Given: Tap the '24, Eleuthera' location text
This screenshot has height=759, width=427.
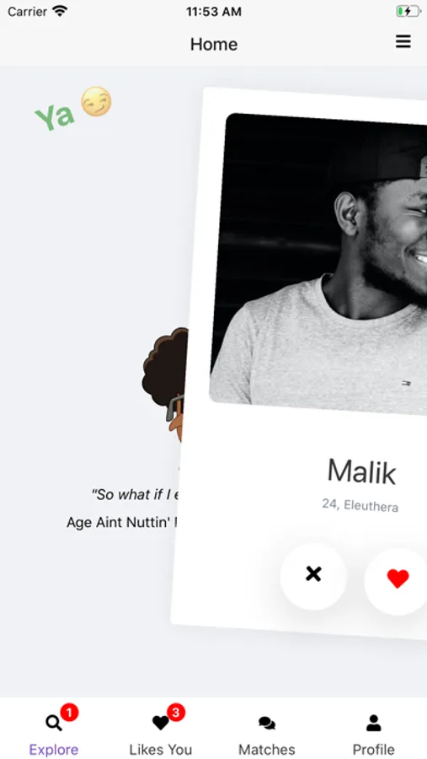Looking at the screenshot, I should click(360, 505).
